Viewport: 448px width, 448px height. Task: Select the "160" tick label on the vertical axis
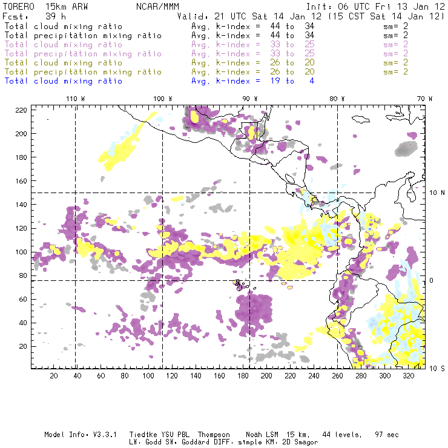click(21, 181)
